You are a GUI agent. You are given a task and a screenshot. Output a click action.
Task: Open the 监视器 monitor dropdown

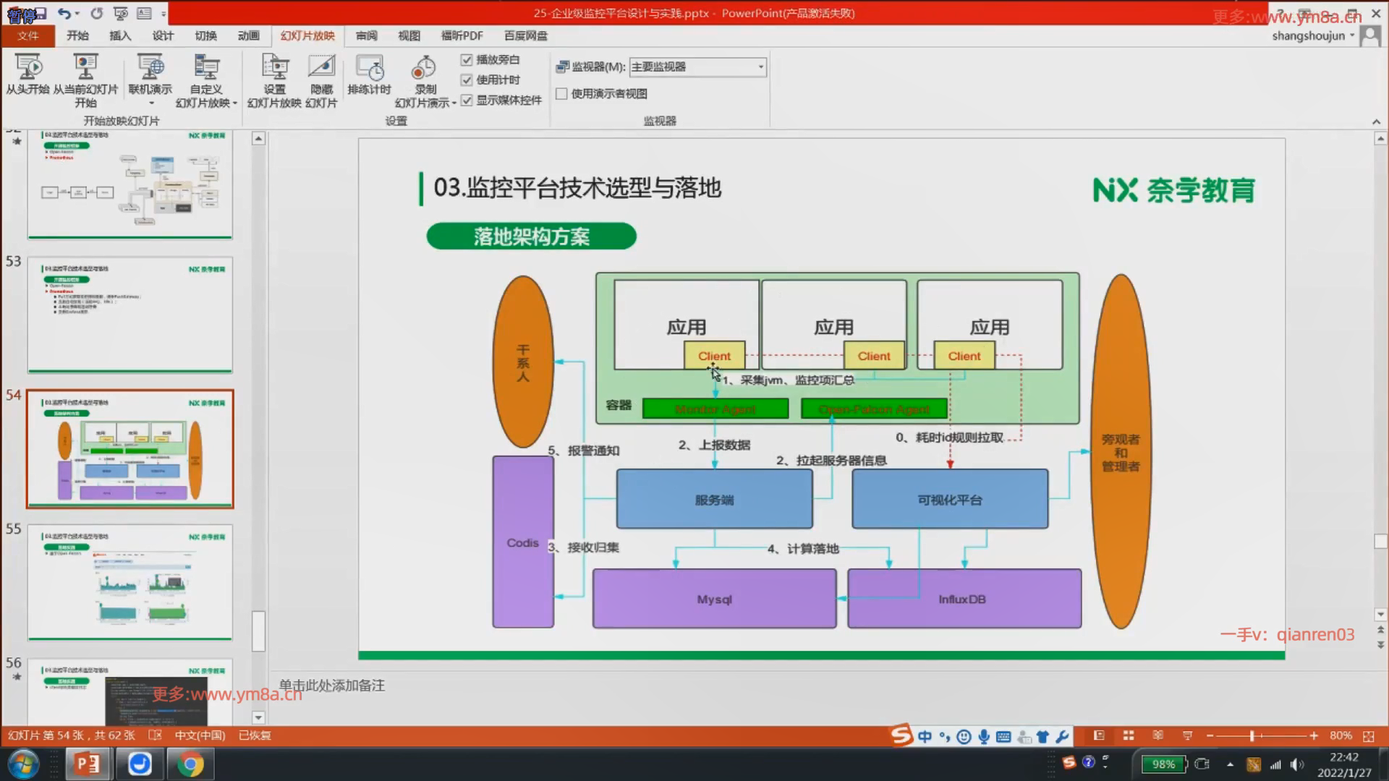[x=760, y=67]
